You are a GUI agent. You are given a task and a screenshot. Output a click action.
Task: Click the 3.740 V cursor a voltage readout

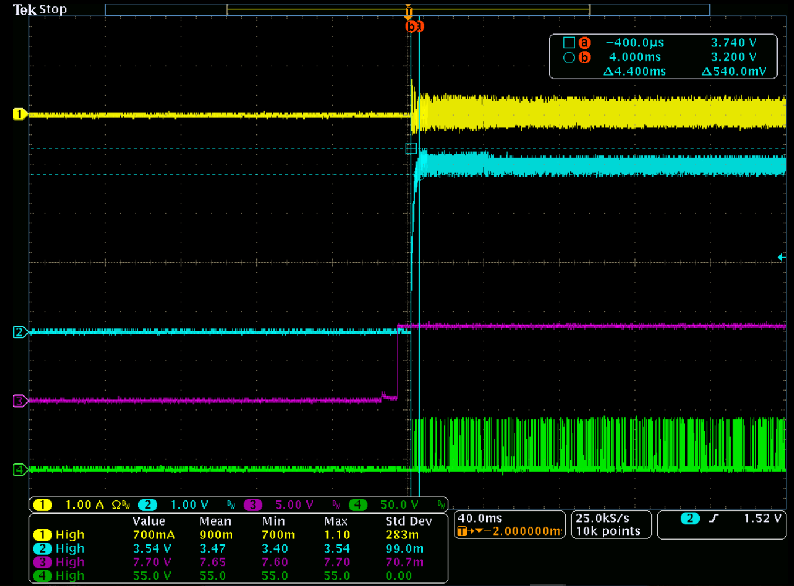(x=734, y=42)
